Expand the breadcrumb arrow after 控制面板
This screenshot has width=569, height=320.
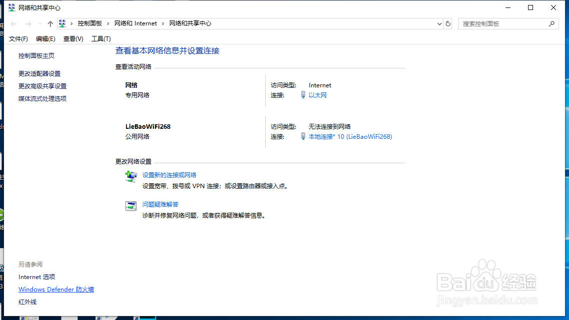point(107,23)
